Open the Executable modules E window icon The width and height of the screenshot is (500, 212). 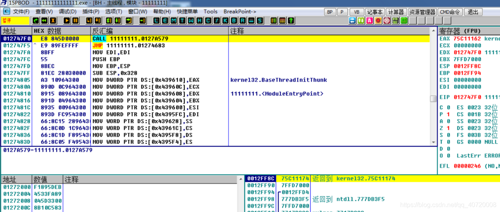[165, 20]
